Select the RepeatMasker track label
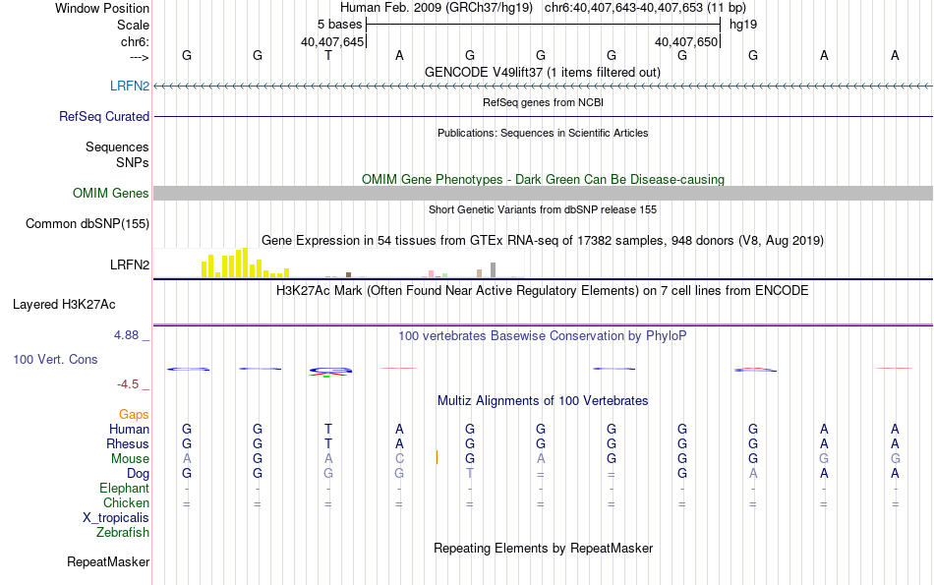This screenshot has width=934, height=585. (108, 561)
